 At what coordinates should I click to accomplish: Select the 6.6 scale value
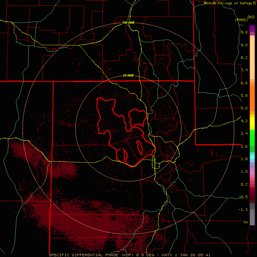click(244, 83)
